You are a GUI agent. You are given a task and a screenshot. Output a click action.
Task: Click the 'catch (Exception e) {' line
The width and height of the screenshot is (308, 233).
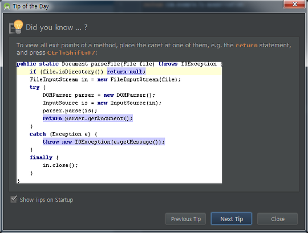click(x=63, y=134)
